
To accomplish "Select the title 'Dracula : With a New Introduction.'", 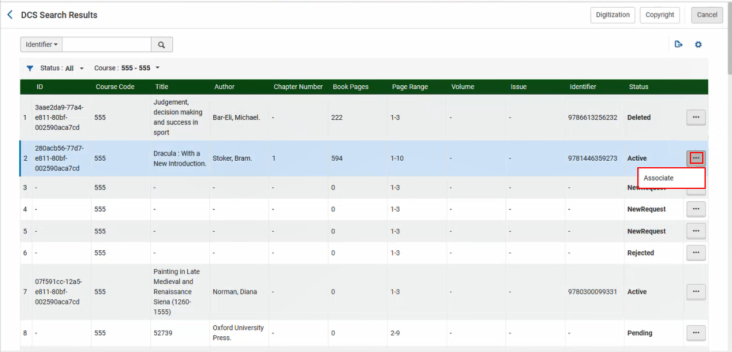I will [180, 158].
